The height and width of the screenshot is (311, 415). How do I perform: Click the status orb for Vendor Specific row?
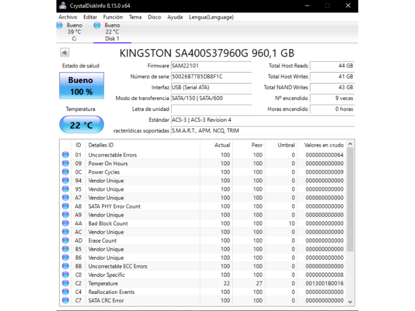coord(65,275)
